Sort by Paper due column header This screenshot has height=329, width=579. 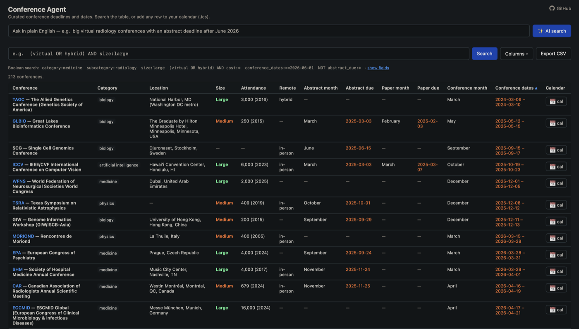coord(428,88)
